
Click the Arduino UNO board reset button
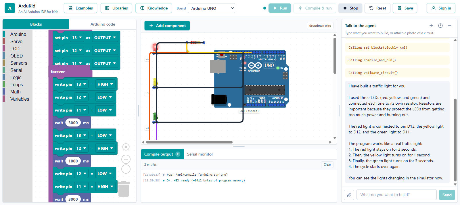[222, 55]
